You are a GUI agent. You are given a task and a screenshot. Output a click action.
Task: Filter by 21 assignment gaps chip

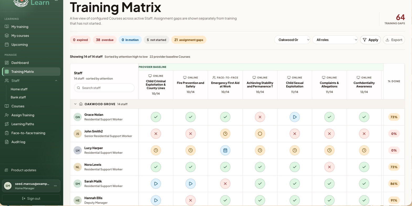pos(189,40)
